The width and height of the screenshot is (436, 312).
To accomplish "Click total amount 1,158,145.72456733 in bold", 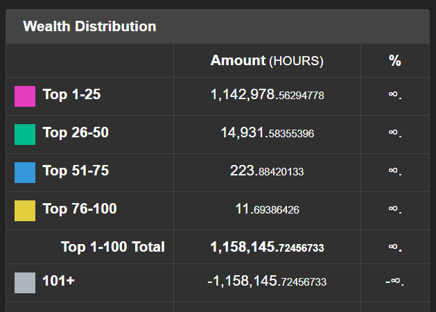I will (268, 247).
